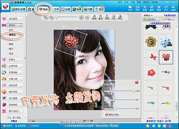179x129 pixels.
Task: Click the 抠图 cutout tool icon
Action: (x=145, y=8)
